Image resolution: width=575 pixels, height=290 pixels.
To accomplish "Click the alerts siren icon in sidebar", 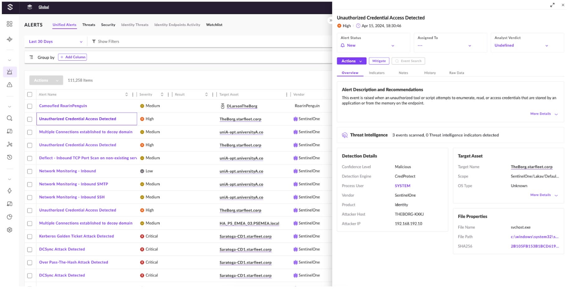I will point(10,72).
